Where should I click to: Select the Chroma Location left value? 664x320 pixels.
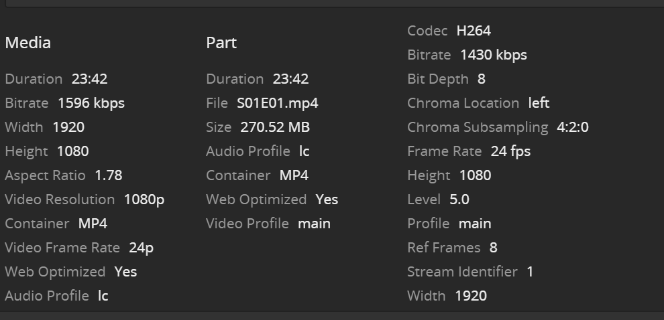tap(539, 103)
